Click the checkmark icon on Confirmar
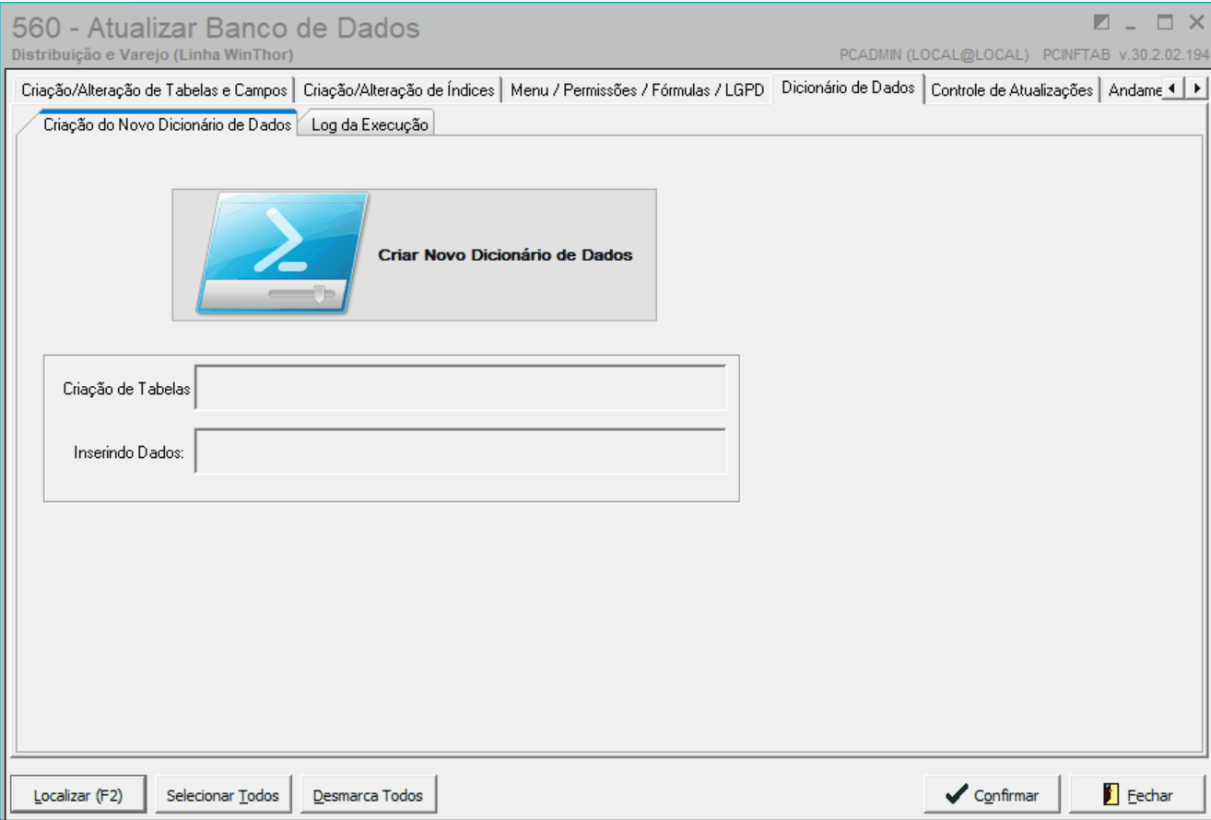The height and width of the screenshot is (820, 1211). (x=957, y=795)
